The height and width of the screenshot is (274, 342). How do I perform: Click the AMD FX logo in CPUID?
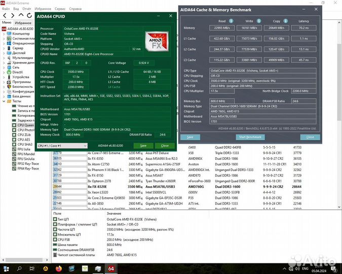pos(157,42)
